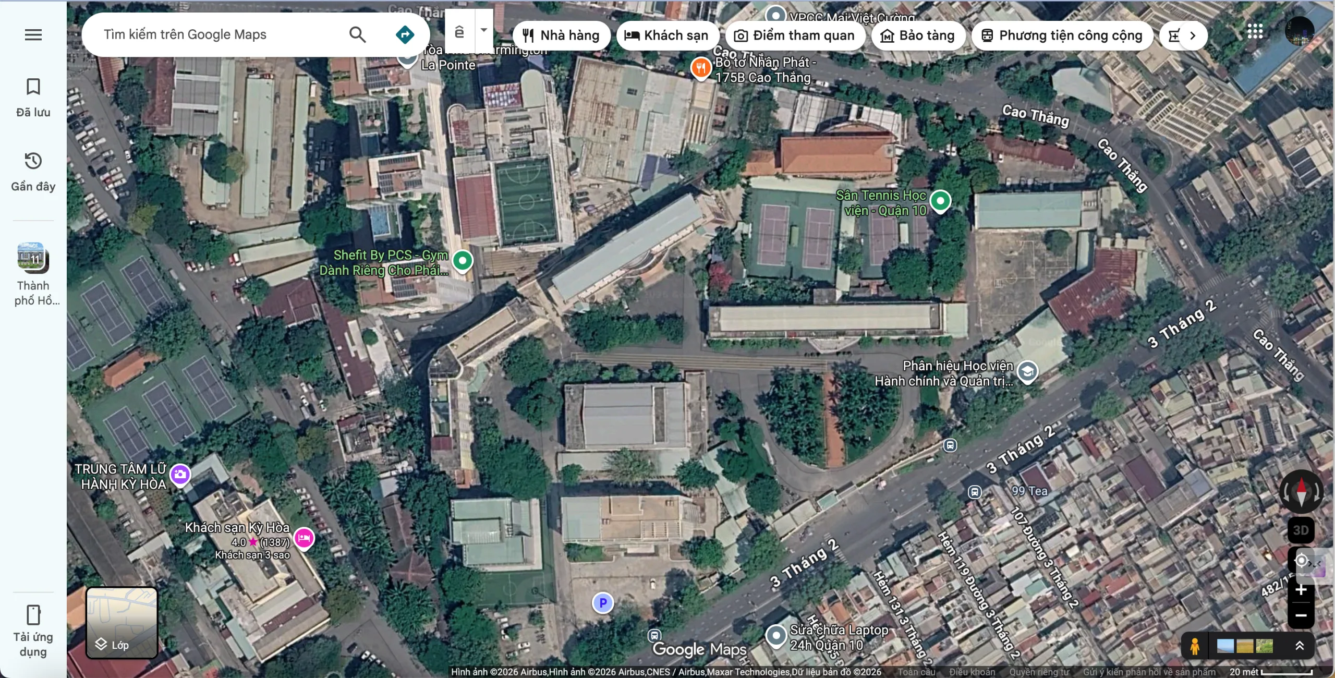This screenshot has height=678, width=1335.
Task: Click the search magnifier icon
Action: coord(357,34)
